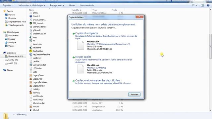Open the view options dropdown arrow
This screenshot has width=212, height=119.
pos(196,5)
